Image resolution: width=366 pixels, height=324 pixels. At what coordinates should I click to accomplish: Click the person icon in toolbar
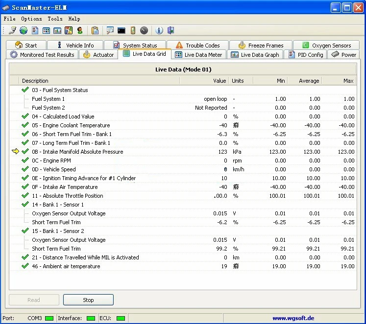[x=79, y=30]
